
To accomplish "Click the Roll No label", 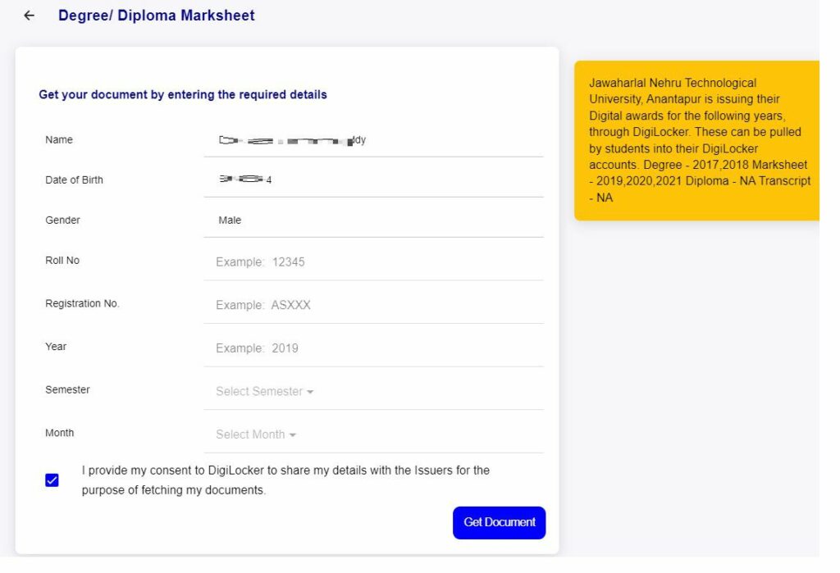I will (62, 261).
